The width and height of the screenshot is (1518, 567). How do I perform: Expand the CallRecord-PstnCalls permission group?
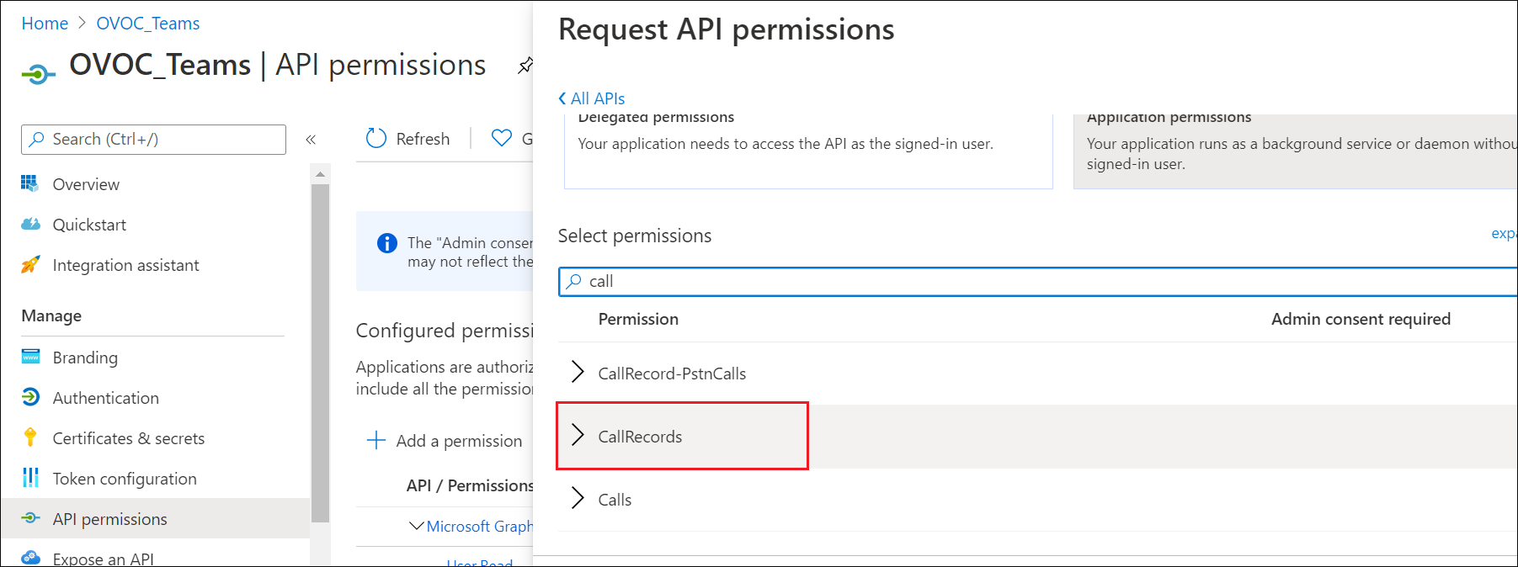[x=578, y=372]
